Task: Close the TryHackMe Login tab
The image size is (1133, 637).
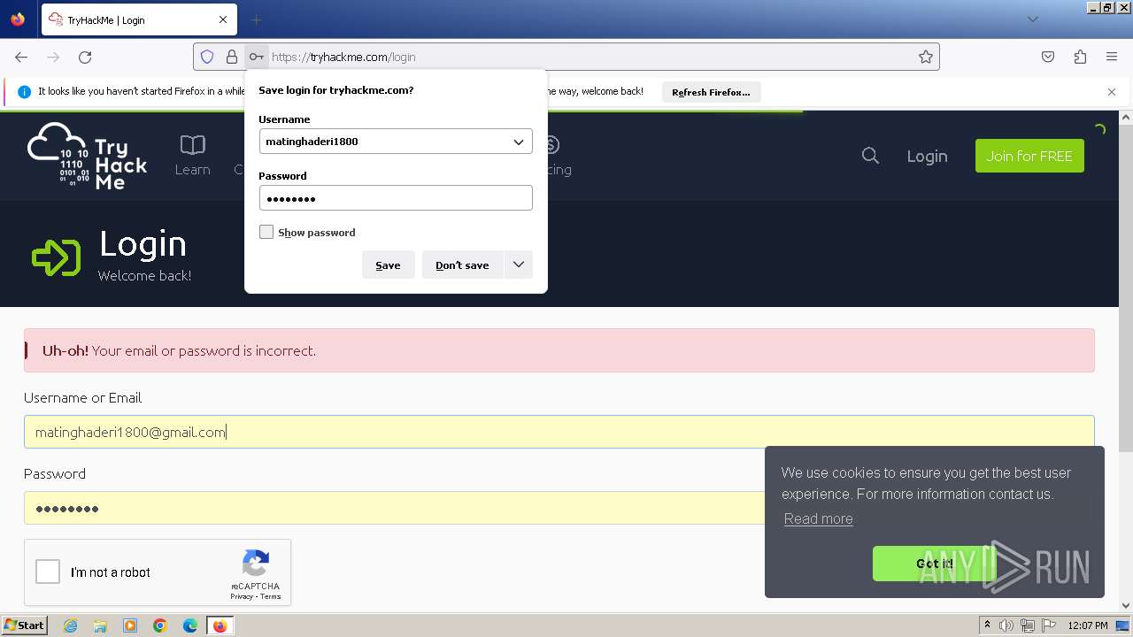Action: [223, 19]
